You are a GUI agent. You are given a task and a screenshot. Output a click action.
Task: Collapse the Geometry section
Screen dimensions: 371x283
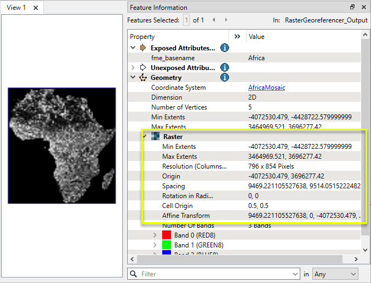133,78
